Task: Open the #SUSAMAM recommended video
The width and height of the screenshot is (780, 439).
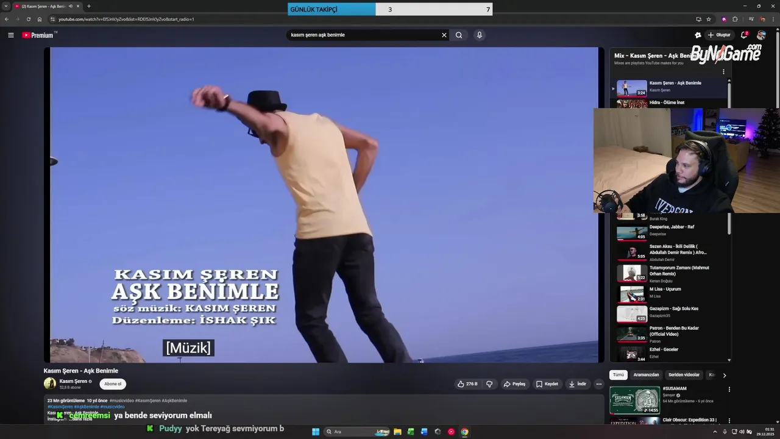Action: 635,401
